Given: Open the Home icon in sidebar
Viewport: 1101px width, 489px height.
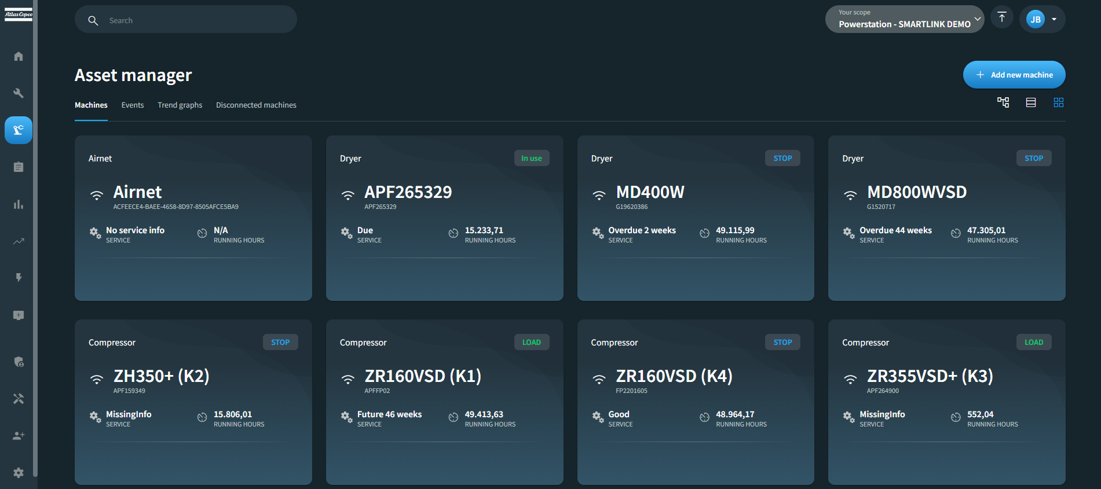Looking at the screenshot, I should [x=19, y=56].
